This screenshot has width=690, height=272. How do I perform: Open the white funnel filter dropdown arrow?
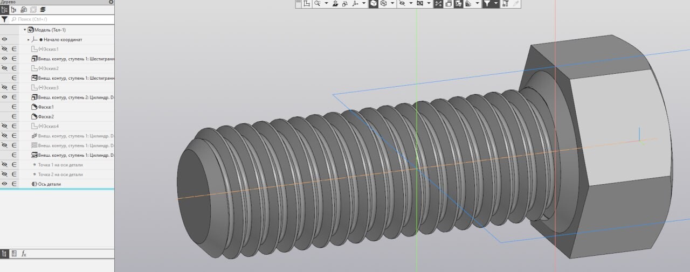tap(495, 3)
